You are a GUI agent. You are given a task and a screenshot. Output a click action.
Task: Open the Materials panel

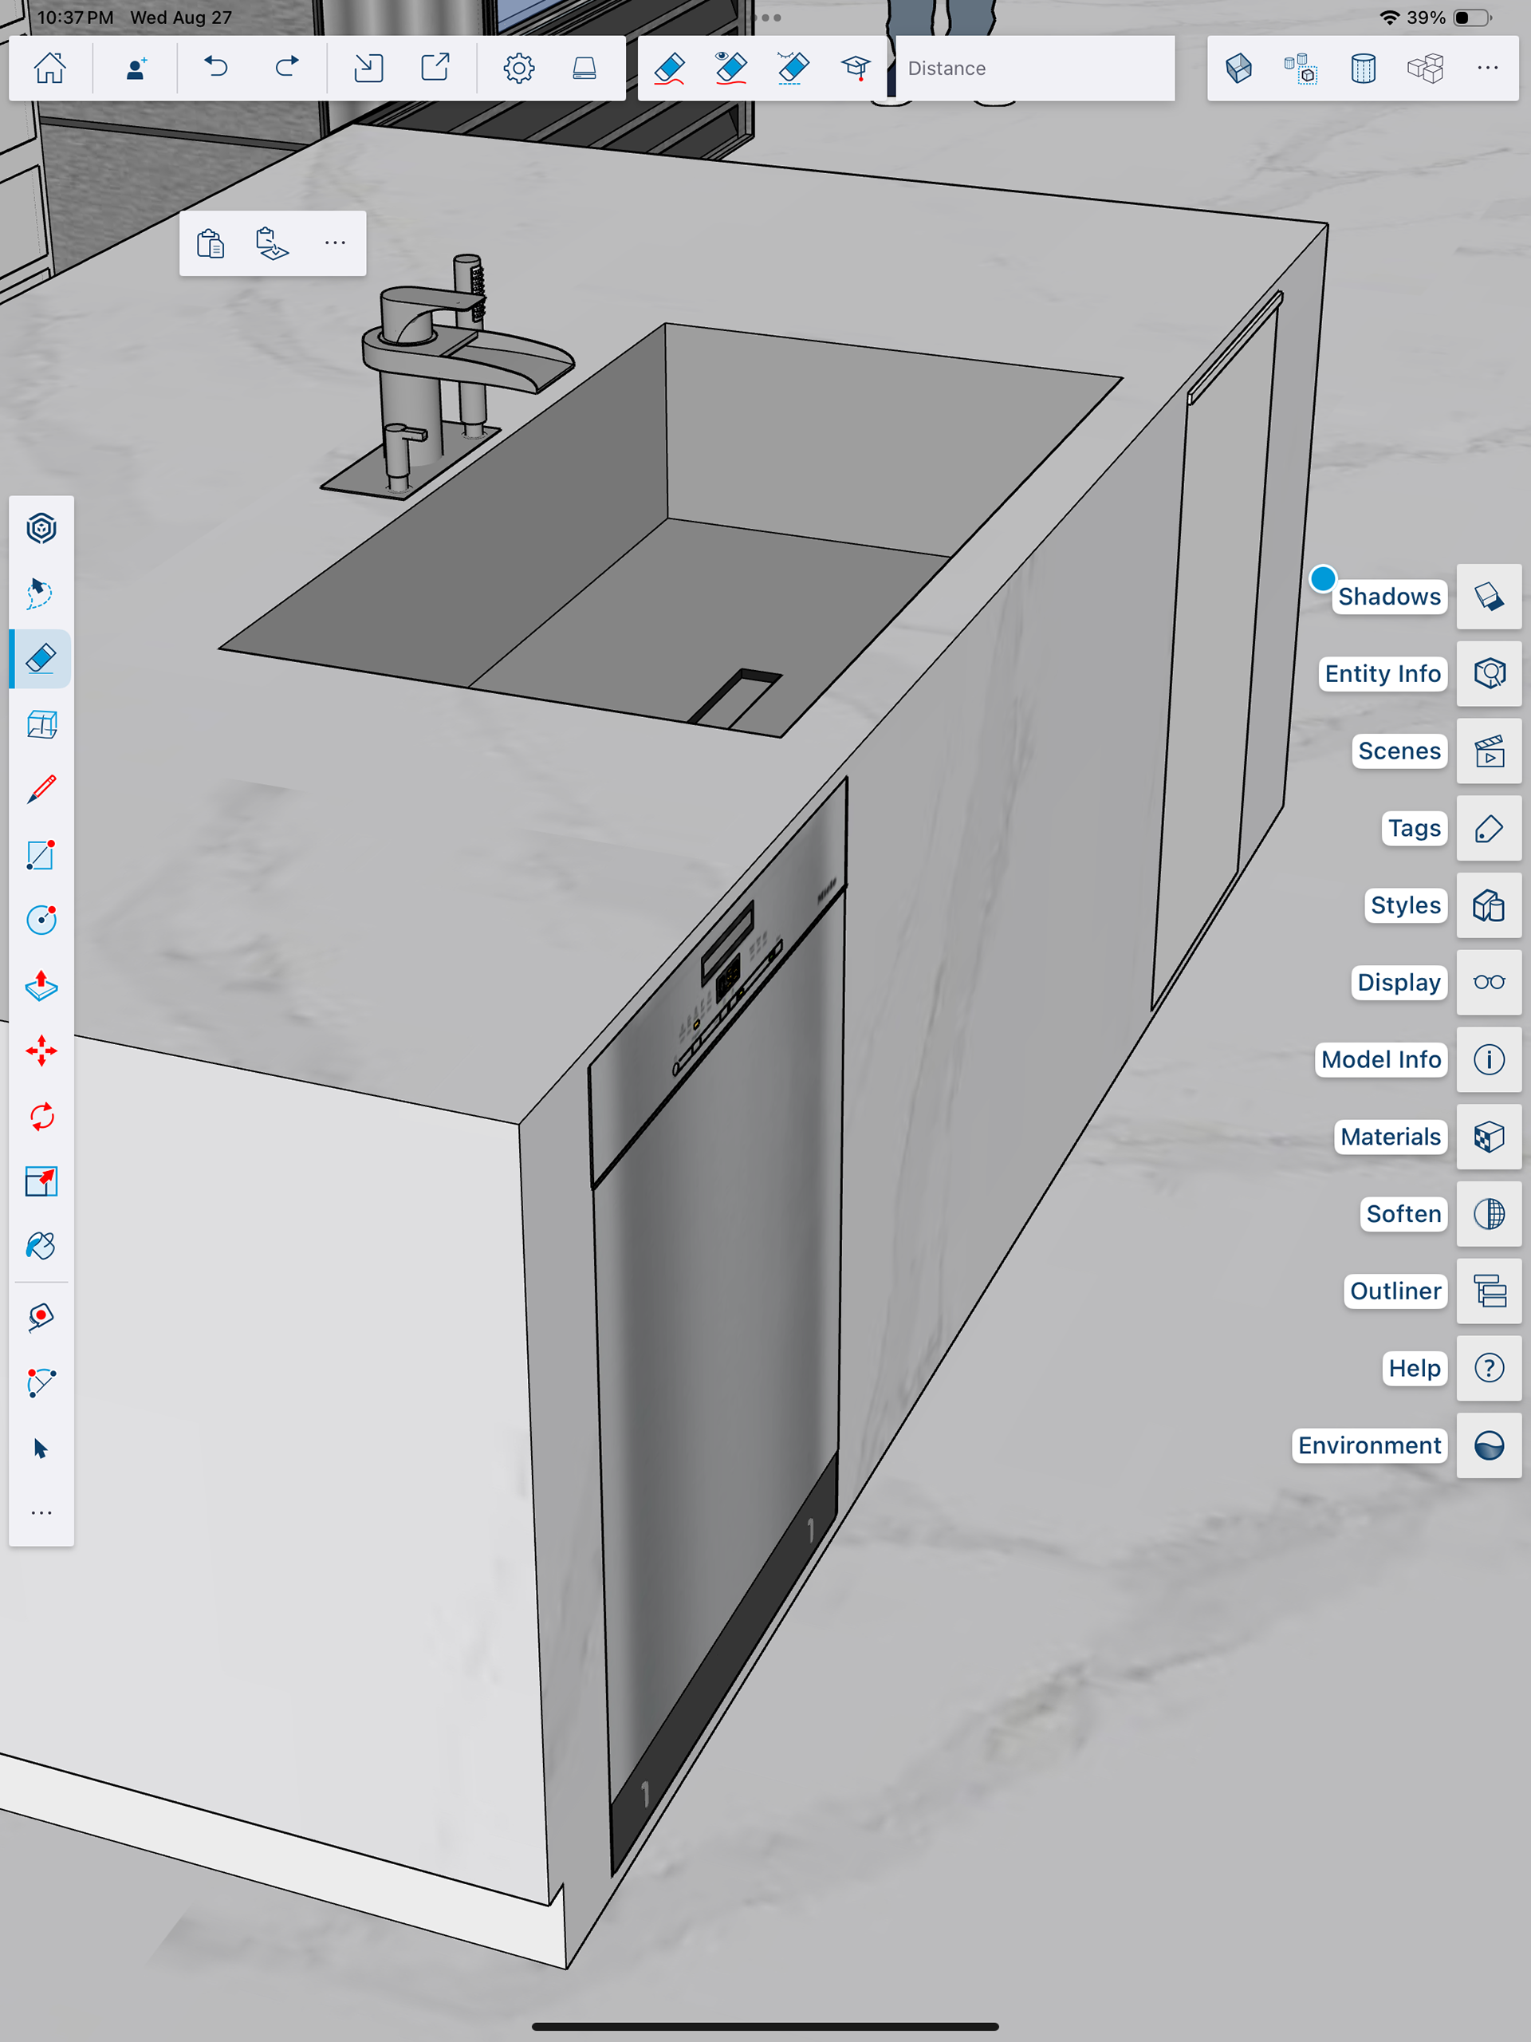[x=1489, y=1137]
